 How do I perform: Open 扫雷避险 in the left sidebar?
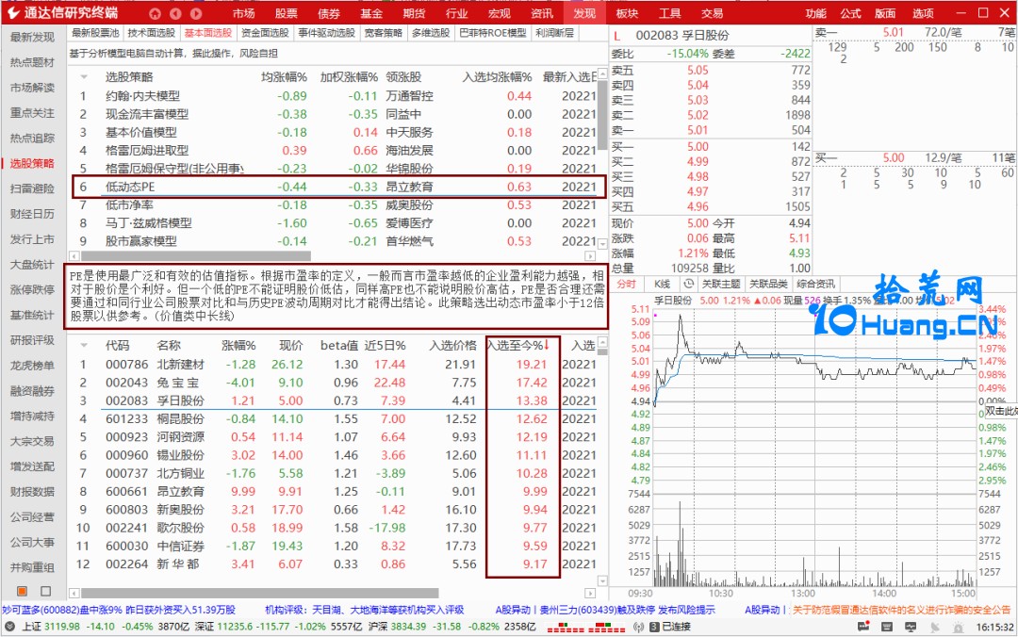[x=32, y=188]
